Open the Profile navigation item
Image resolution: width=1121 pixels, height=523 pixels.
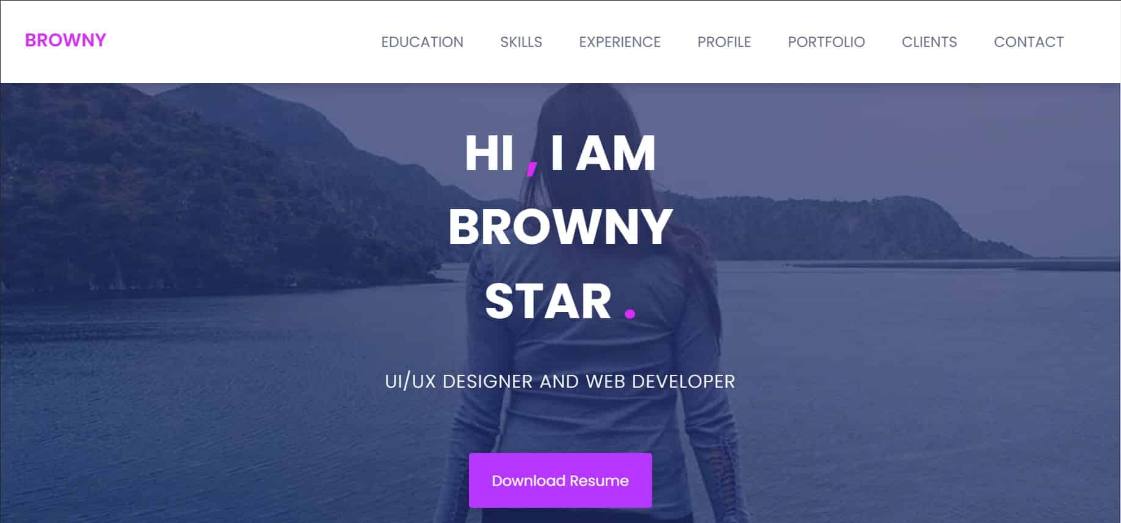point(724,42)
